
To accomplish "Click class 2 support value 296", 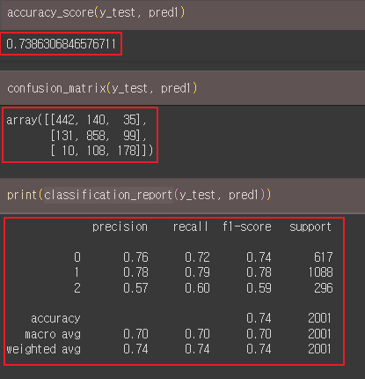I will 324,288.
